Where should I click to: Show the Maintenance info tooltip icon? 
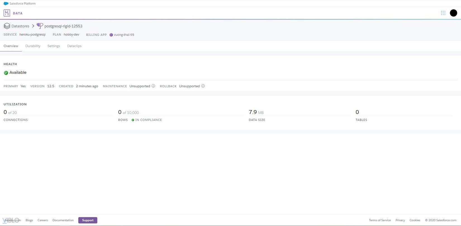tap(153, 86)
